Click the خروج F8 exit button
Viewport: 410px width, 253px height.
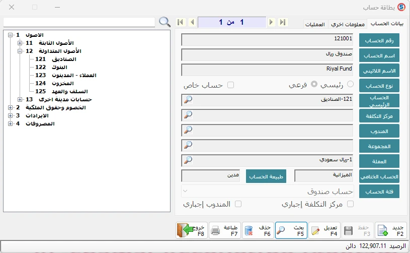191,230
